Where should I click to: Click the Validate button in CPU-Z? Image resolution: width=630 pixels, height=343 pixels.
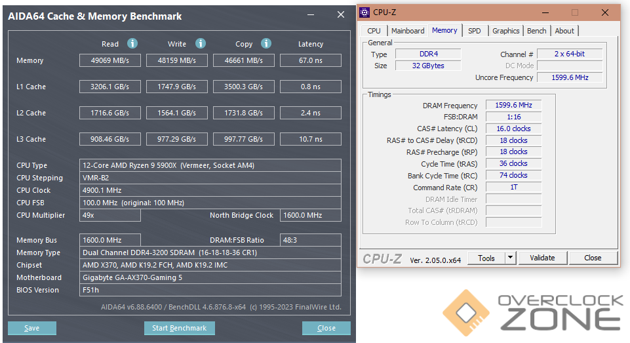[x=542, y=258]
